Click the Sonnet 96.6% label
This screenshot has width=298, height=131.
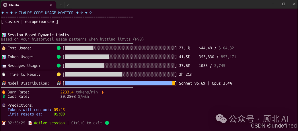coord(192,83)
